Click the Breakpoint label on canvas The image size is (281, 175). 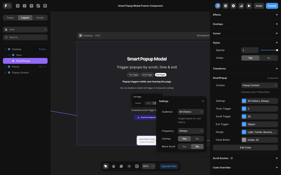coord(203,36)
